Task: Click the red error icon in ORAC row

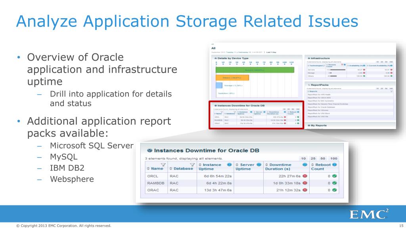Action: tap(305, 190)
